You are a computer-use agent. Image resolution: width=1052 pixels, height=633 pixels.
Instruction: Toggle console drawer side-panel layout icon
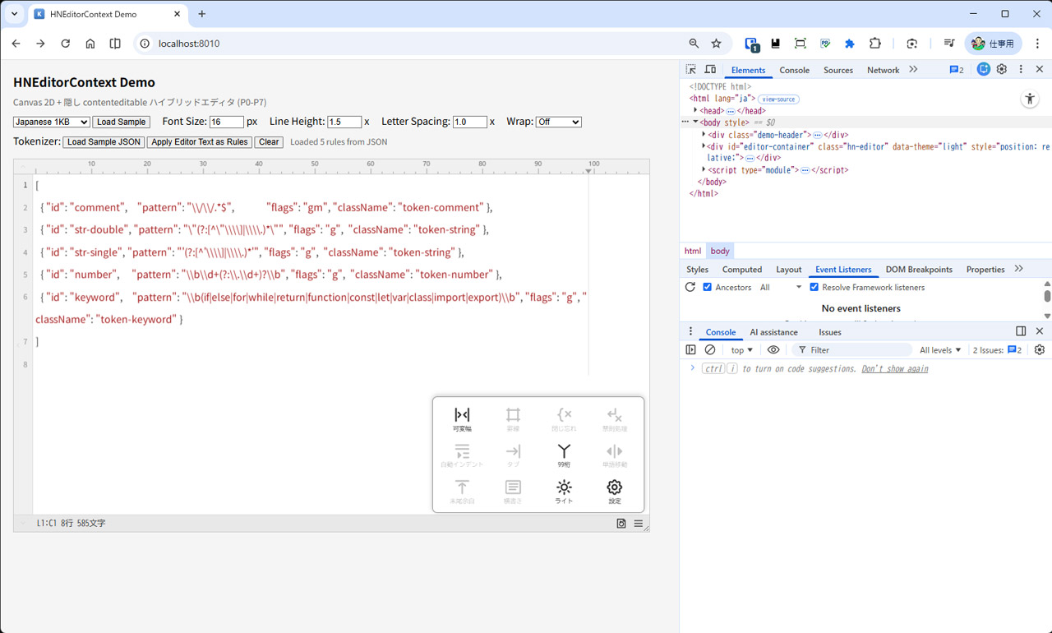(x=1021, y=331)
